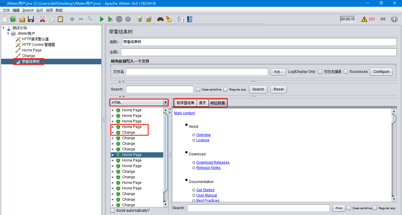Open the Templates toolbar icon

13,19
